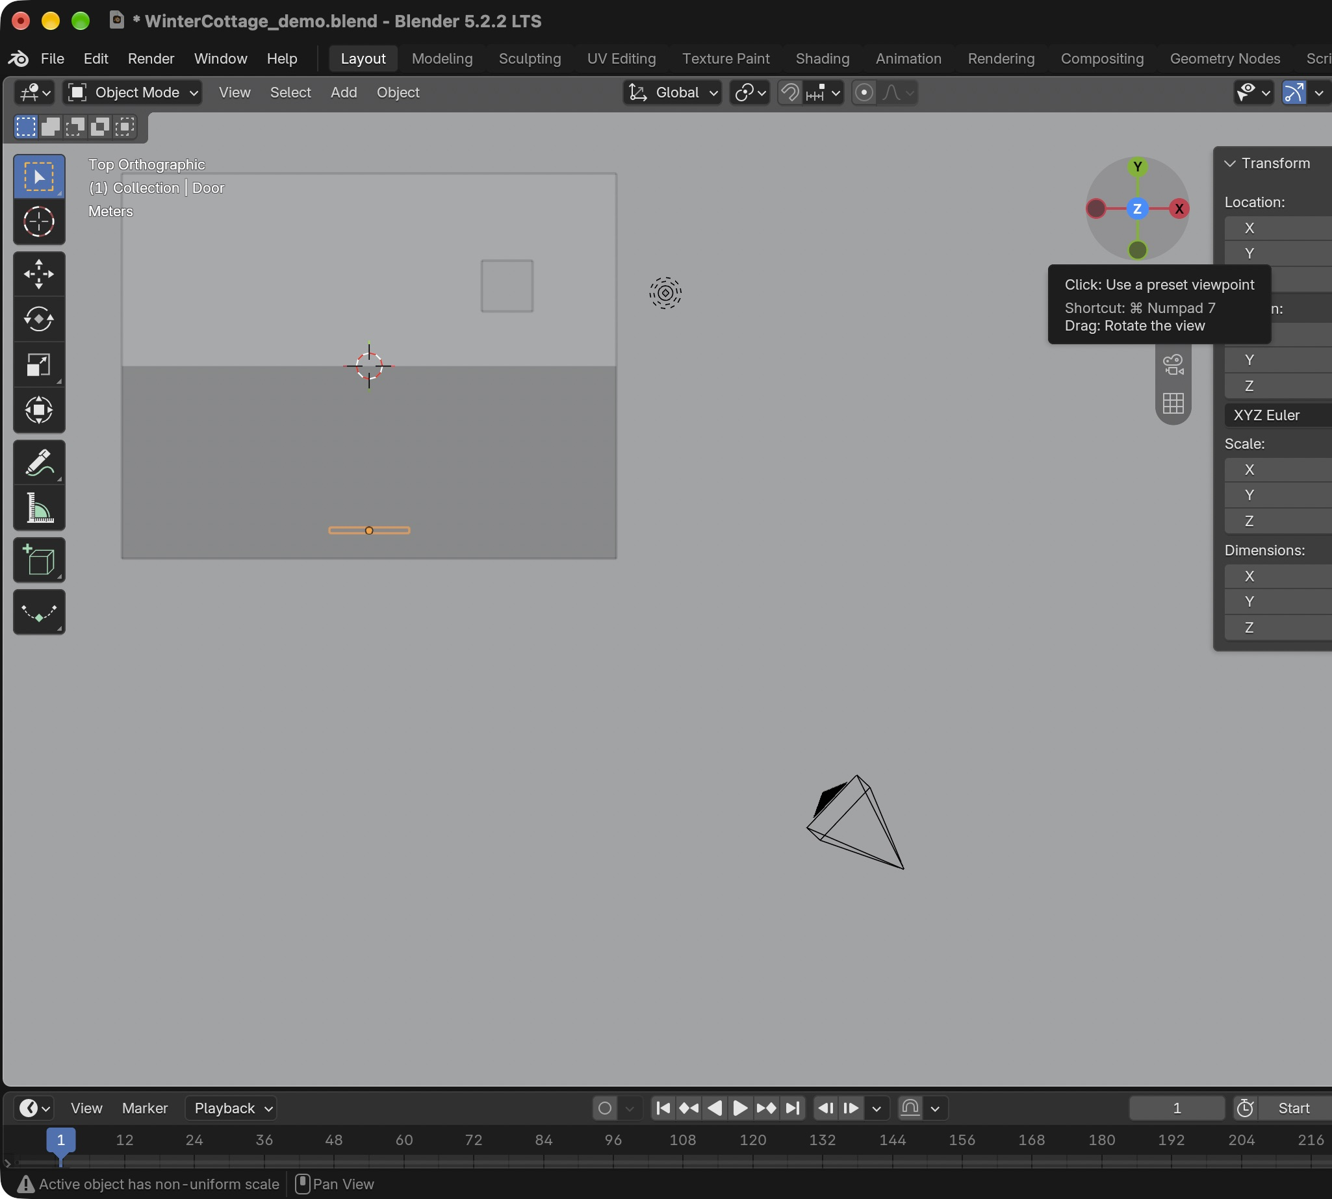Toggle auto keying record button

[604, 1109]
